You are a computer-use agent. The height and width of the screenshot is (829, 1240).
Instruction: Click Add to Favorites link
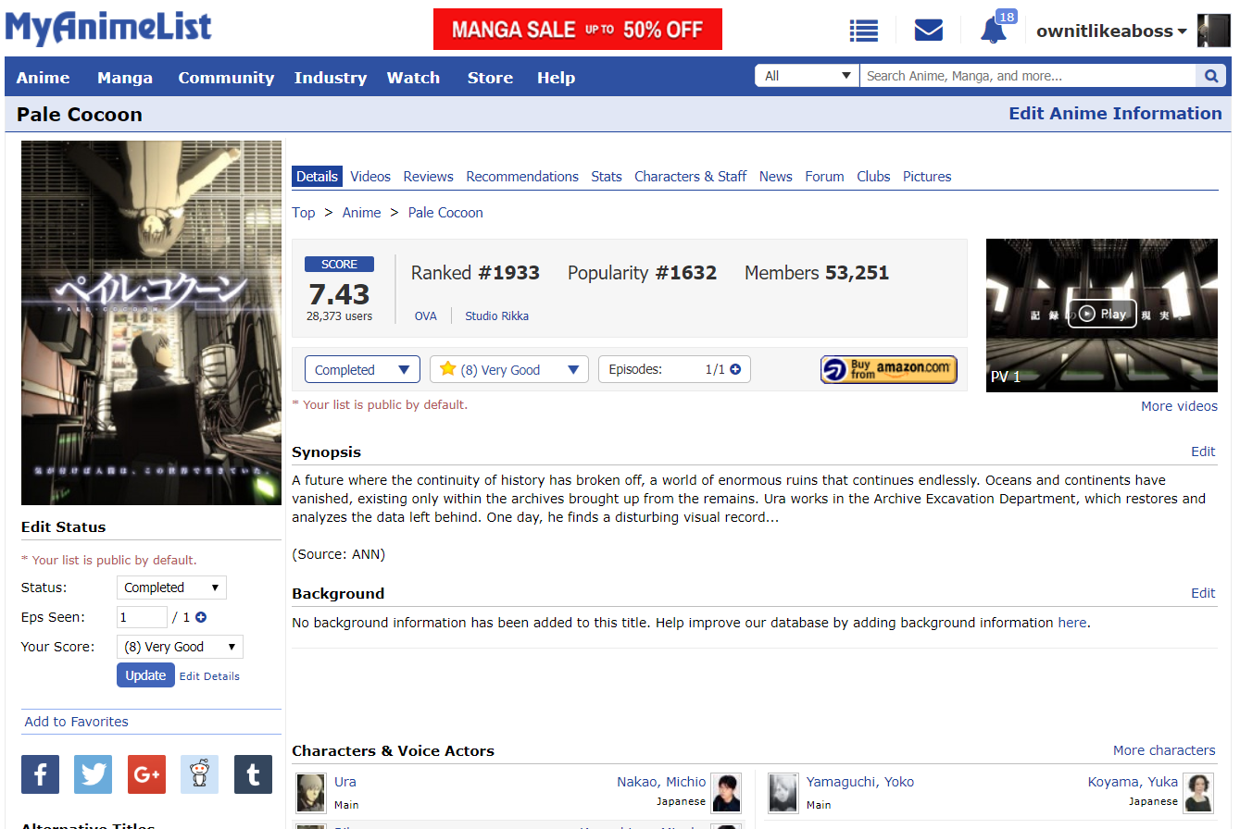coord(77,722)
